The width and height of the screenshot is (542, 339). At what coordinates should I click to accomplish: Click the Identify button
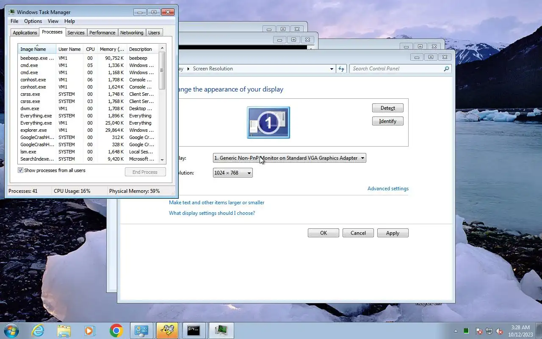pyautogui.click(x=387, y=121)
